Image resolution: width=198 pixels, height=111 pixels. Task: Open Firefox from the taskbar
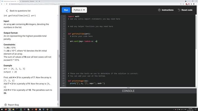click(x=6, y=109)
